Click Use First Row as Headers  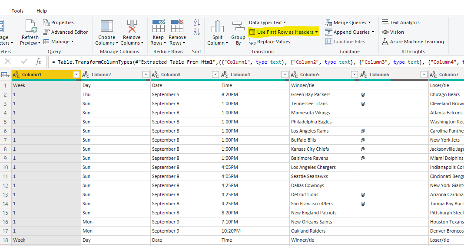click(x=284, y=32)
